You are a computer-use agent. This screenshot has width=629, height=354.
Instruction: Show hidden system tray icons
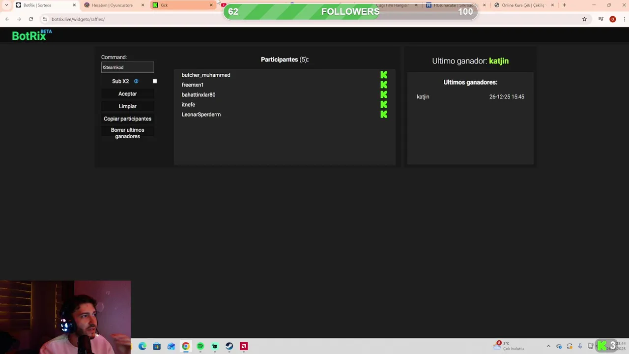point(548,346)
